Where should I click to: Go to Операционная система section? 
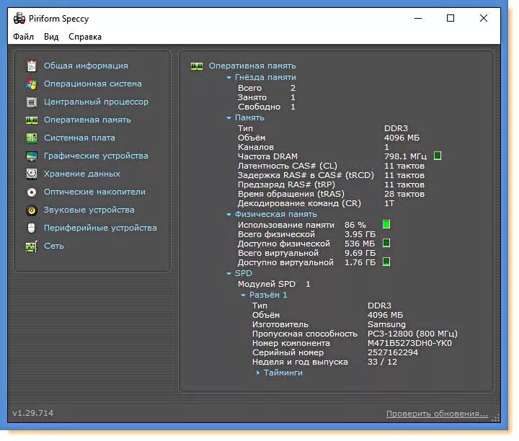coord(93,84)
